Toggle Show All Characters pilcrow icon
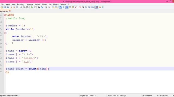 click(64, 7)
